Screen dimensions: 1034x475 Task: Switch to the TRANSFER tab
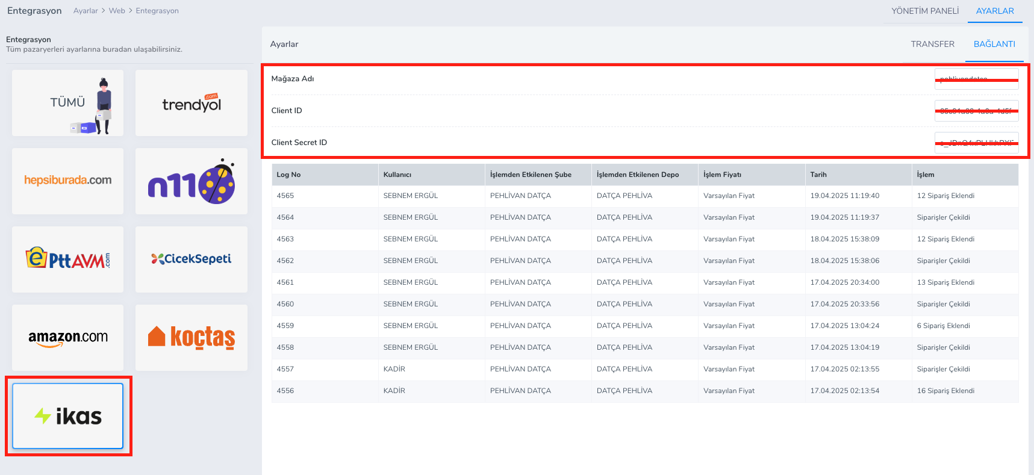point(932,44)
